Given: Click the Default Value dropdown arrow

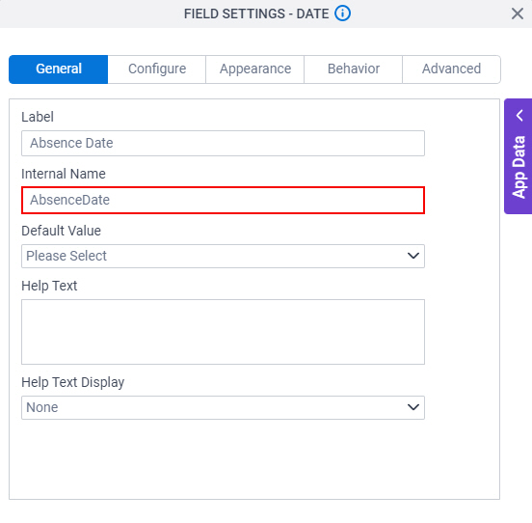Looking at the screenshot, I should (412, 256).
